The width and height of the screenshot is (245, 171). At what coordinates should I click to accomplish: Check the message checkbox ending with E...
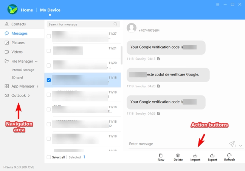click(x=49, y=109)
